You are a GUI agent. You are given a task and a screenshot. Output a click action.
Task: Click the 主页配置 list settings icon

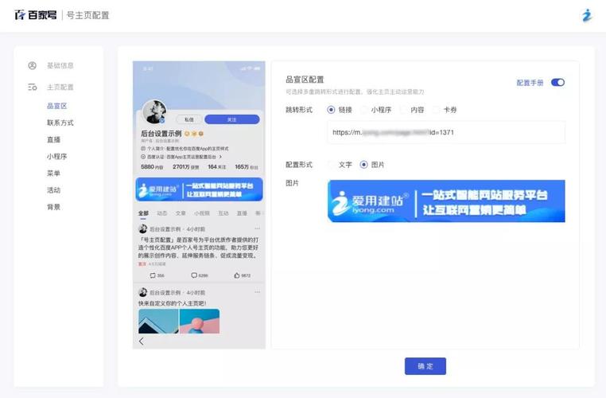click(33, 88)
